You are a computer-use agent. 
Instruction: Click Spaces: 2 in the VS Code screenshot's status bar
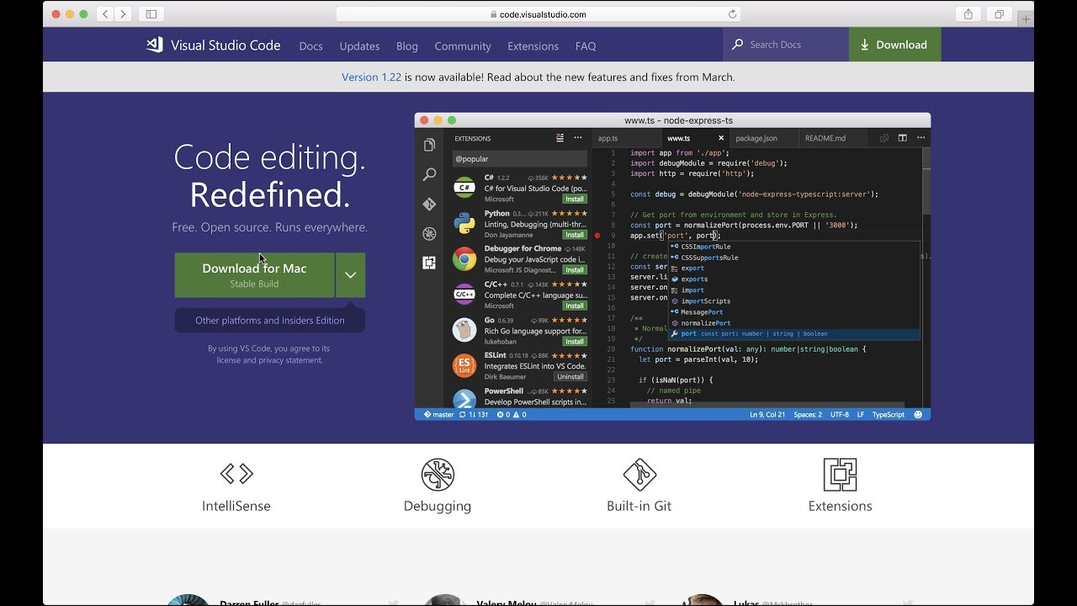tap(808, 415)
